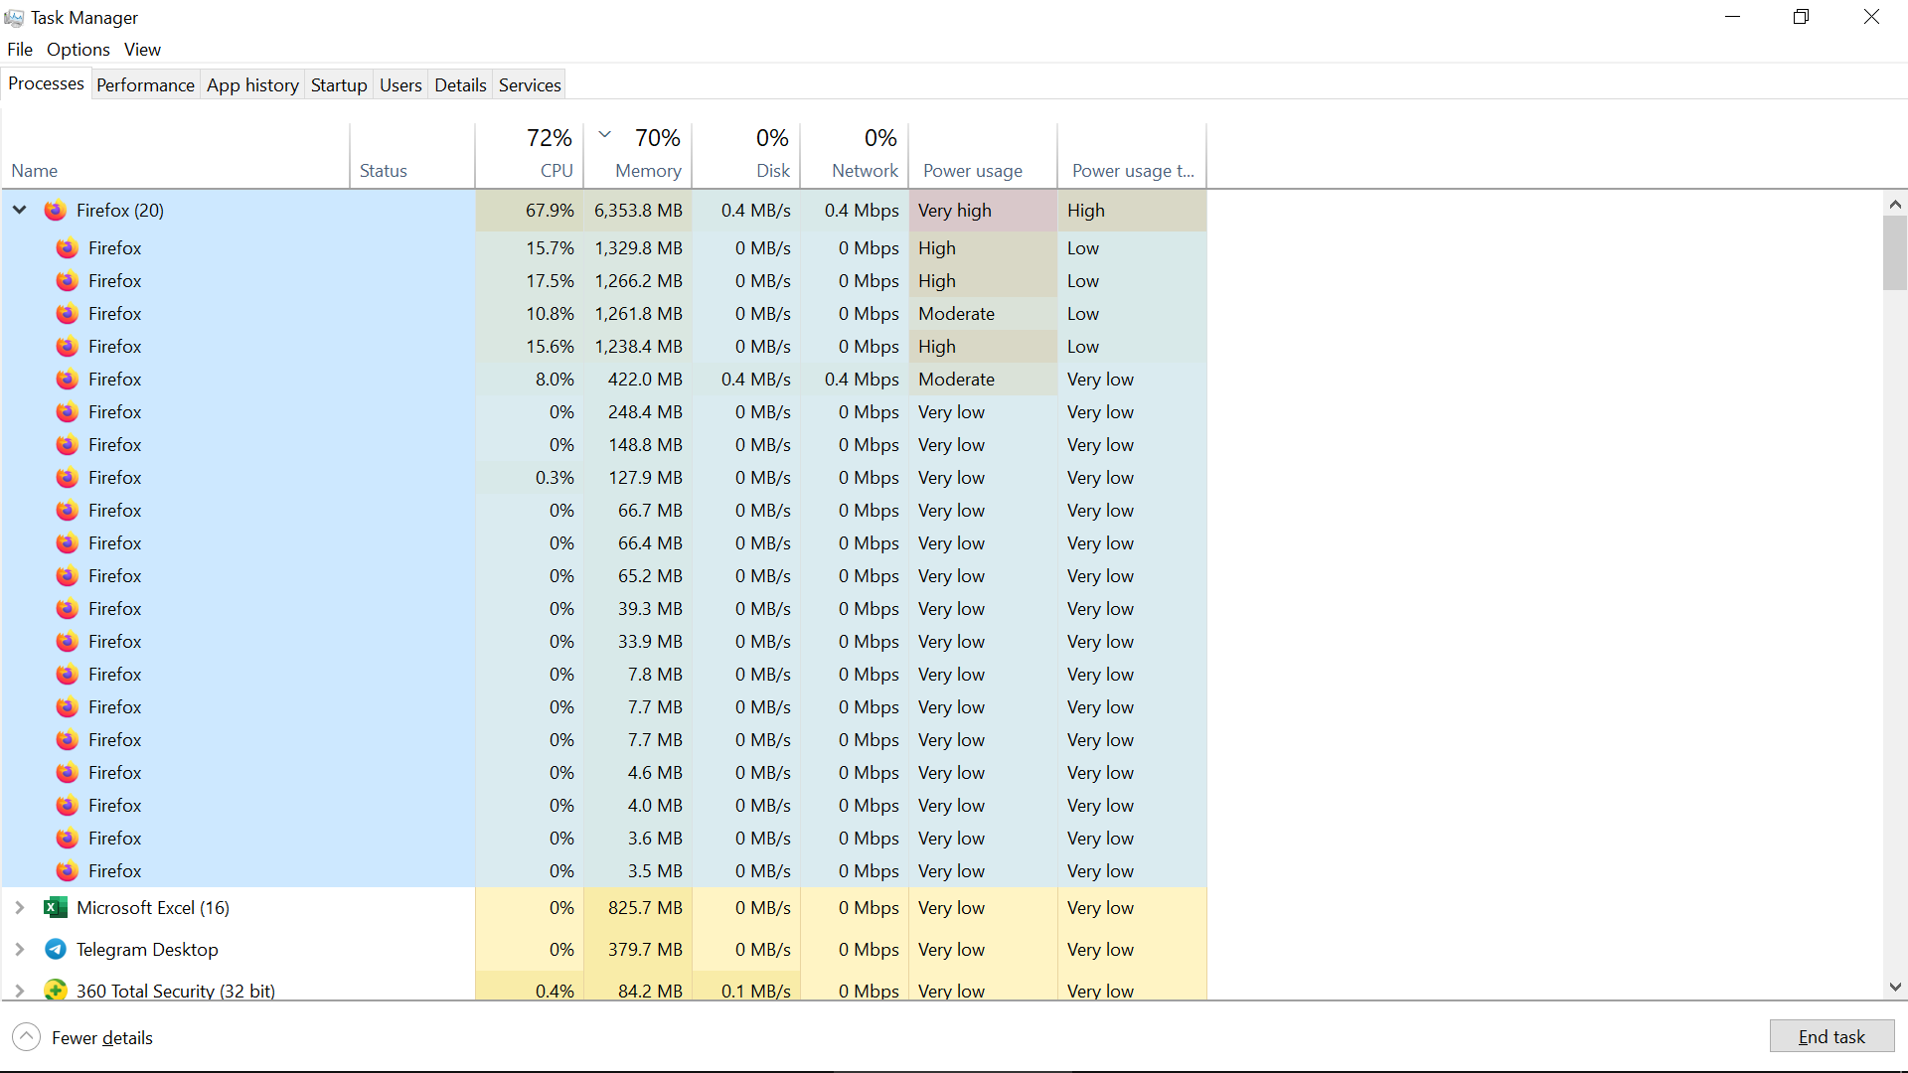This screenshot has height=1073, width=1908.
Task: Click the Fewer details link
Action: point(102,1038)
